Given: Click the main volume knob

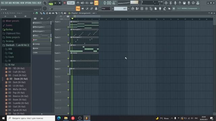Looking at the screenshot, I should [x=45, y=3].
